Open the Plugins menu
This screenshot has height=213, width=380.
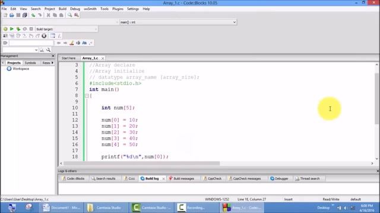[118, 9]
